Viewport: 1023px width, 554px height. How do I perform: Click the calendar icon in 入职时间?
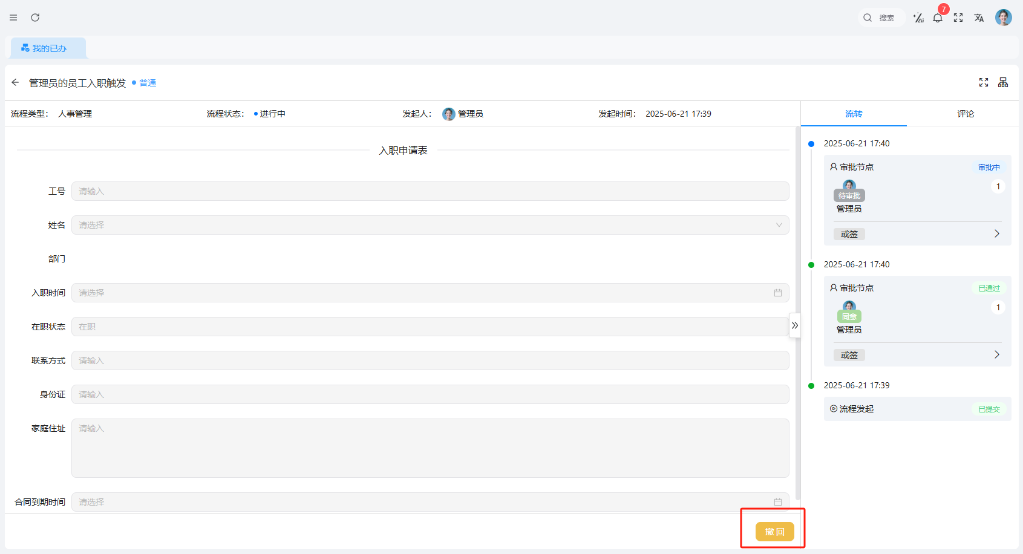[778, 293]
